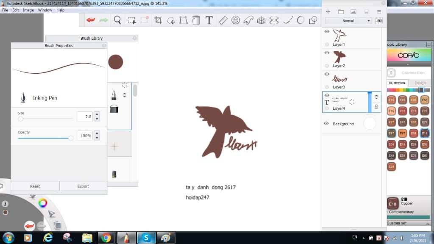The width and height of the screenshot is (434, 244).
Task: Close the Brush Library panel
Action: (x=134, y=38)
